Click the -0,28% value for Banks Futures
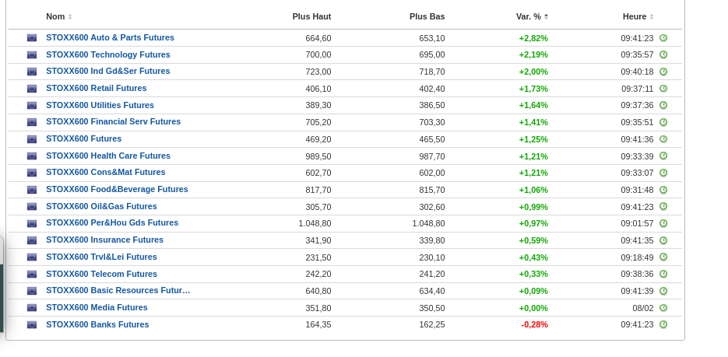Image resolution: width=728 pixels, height=357 pixels. coord(534,324)
